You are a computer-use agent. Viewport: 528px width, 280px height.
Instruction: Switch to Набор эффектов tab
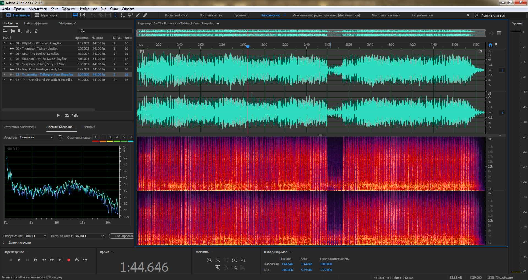36,24
